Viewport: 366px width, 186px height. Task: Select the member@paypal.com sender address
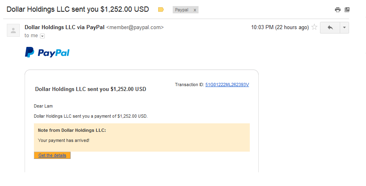click(135, 27)
